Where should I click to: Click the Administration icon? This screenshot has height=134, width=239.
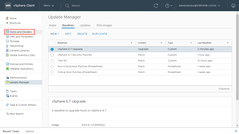pos(7,78)
